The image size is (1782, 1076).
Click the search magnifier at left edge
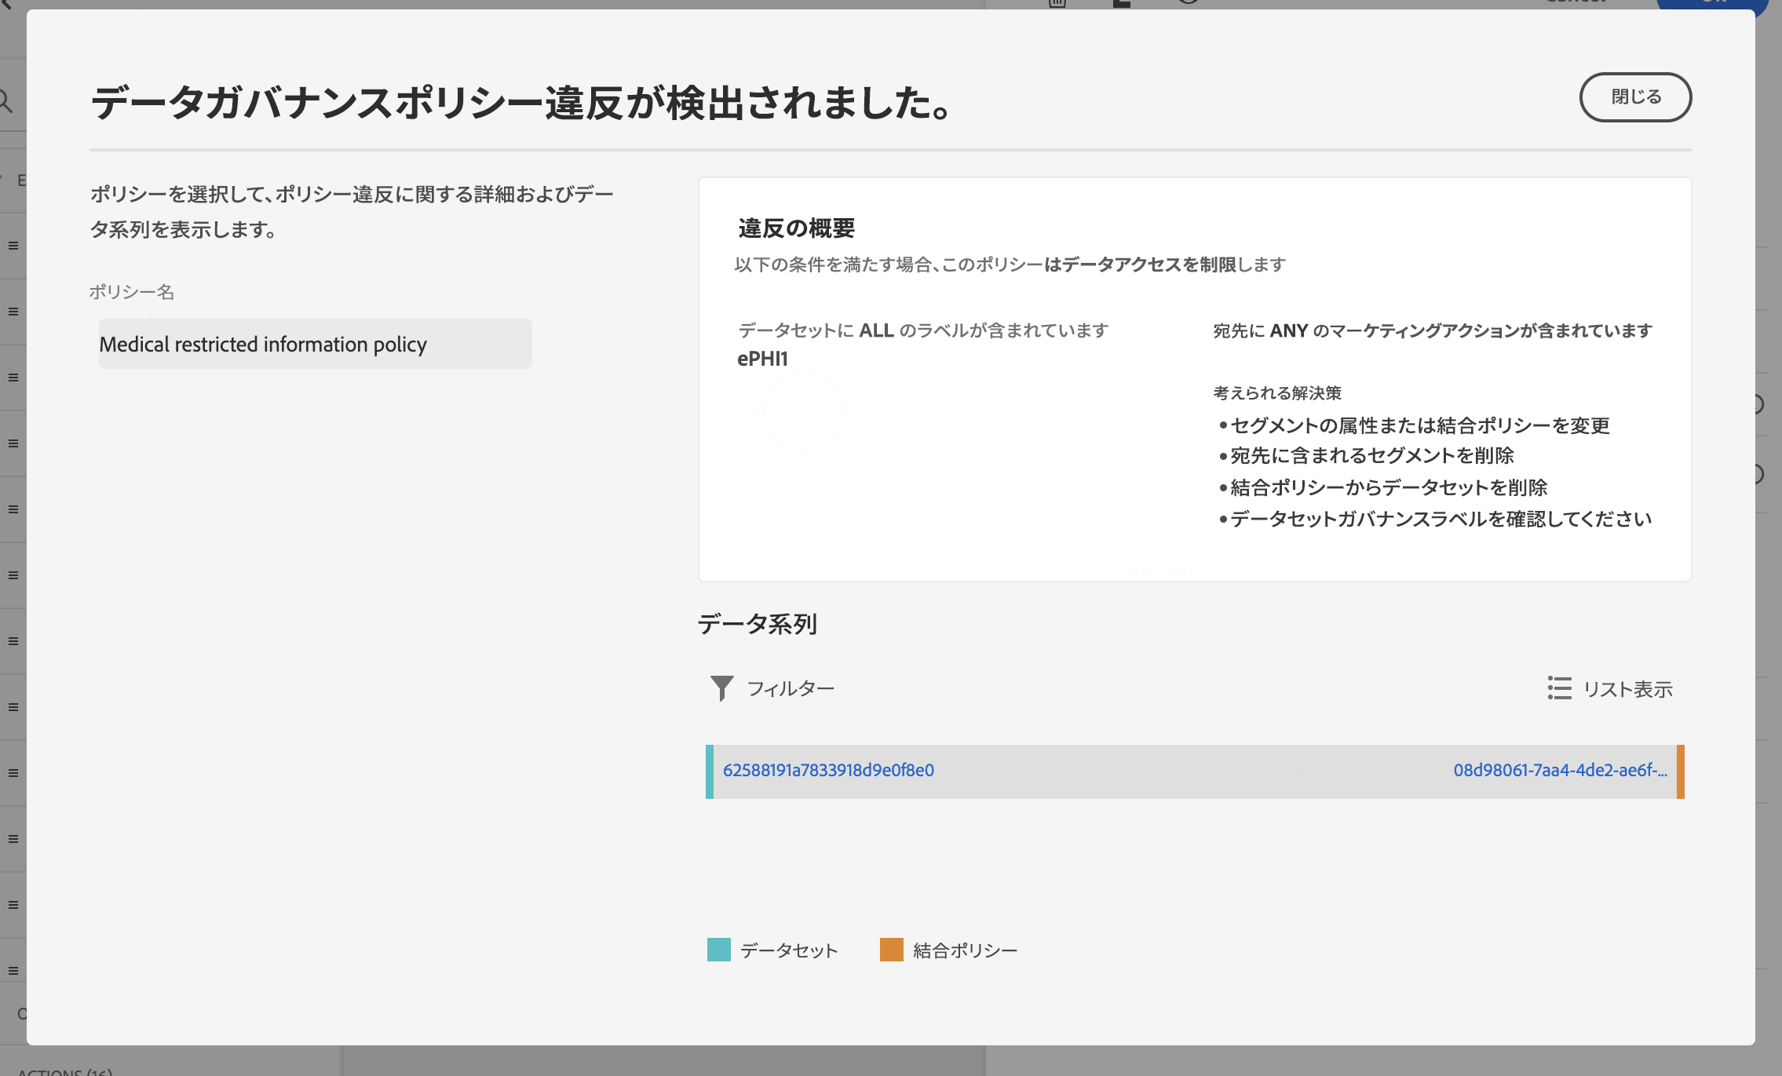(6, 101)
